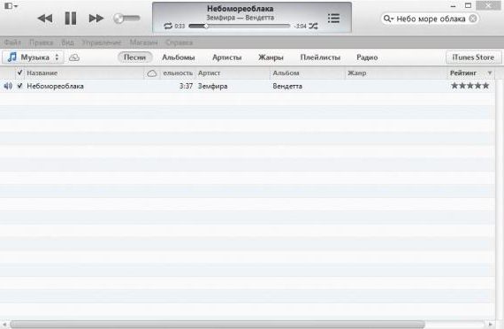Image resolution: width=504 pixels, height=329 pixels.
Task: Toggle the remaining time -3:04 display
Action: (301, 26)
